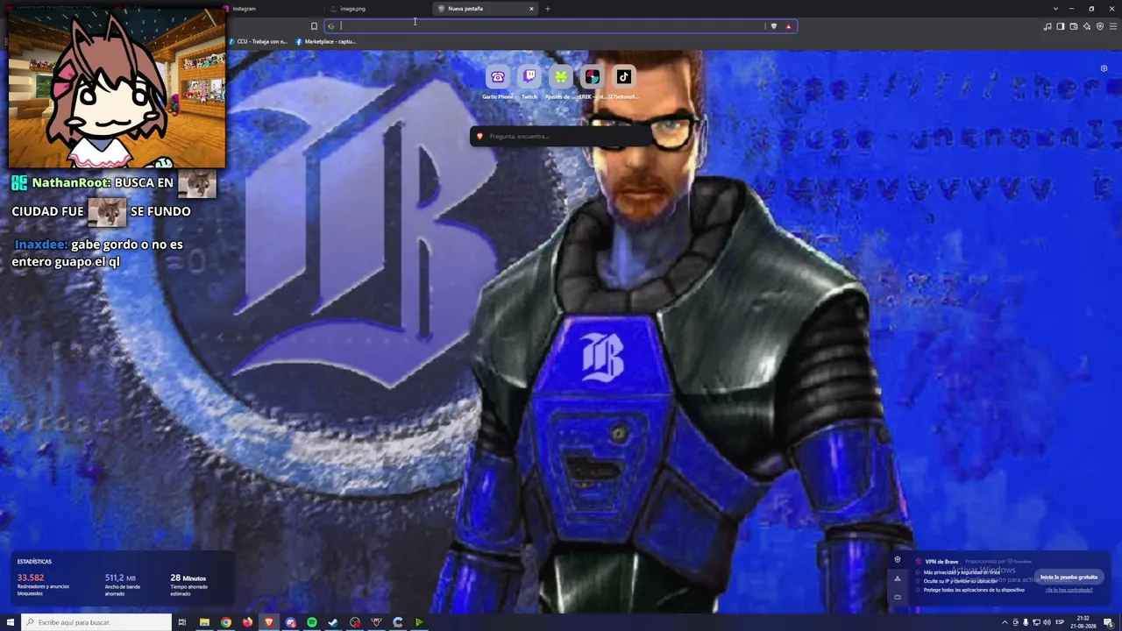
Task: Open the volume control in system tray
Action: pyautogui.click(x=1047, y=622)
